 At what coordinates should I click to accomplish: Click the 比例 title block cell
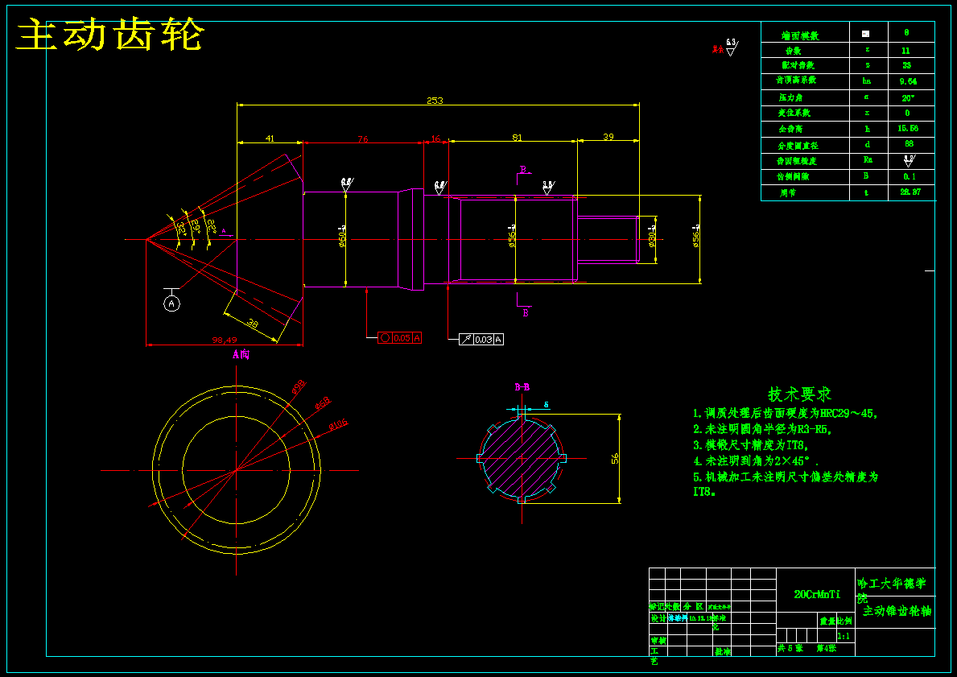(844, 621)
